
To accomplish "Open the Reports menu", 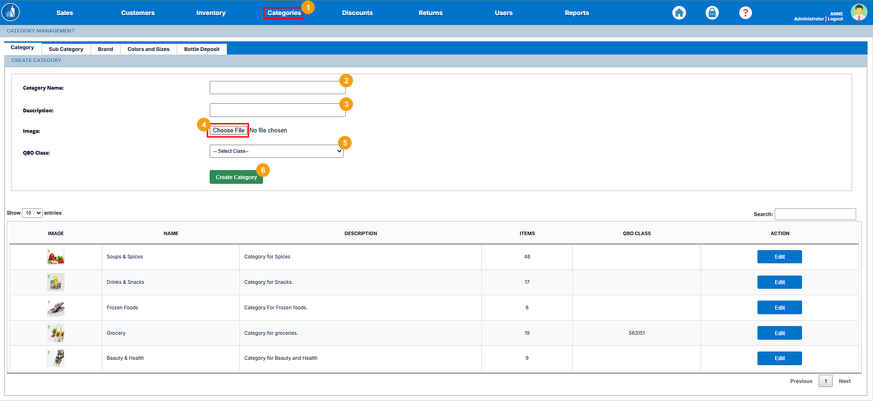I will click(576, 13).
